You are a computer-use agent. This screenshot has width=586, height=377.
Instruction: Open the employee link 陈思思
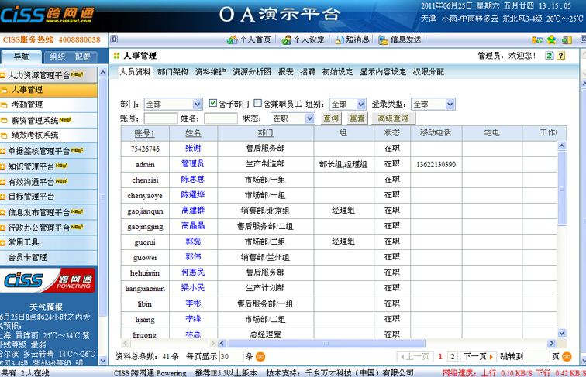(x=192, y=179)
